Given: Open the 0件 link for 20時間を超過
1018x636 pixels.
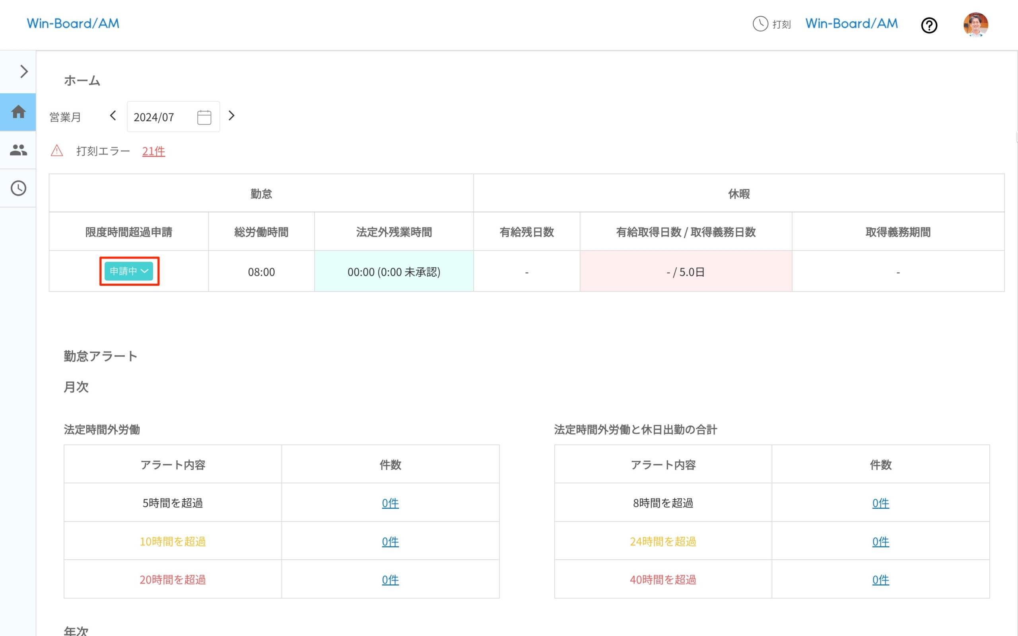Looking at the screenshot, I should pos(390,580).
